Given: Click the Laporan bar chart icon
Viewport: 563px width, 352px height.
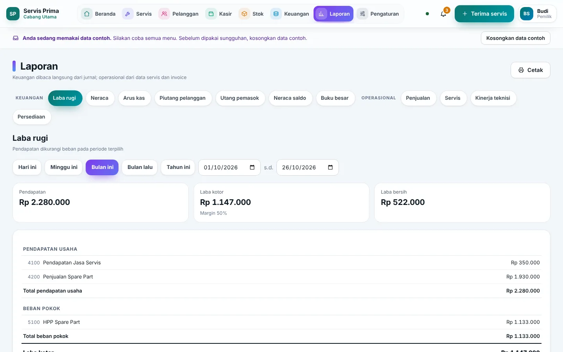Looking at the screenshot, I should (x=321, y=14).
